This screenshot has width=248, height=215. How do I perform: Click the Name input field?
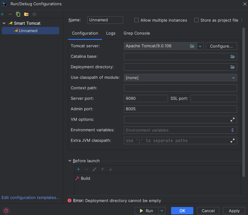coord(105,20)
